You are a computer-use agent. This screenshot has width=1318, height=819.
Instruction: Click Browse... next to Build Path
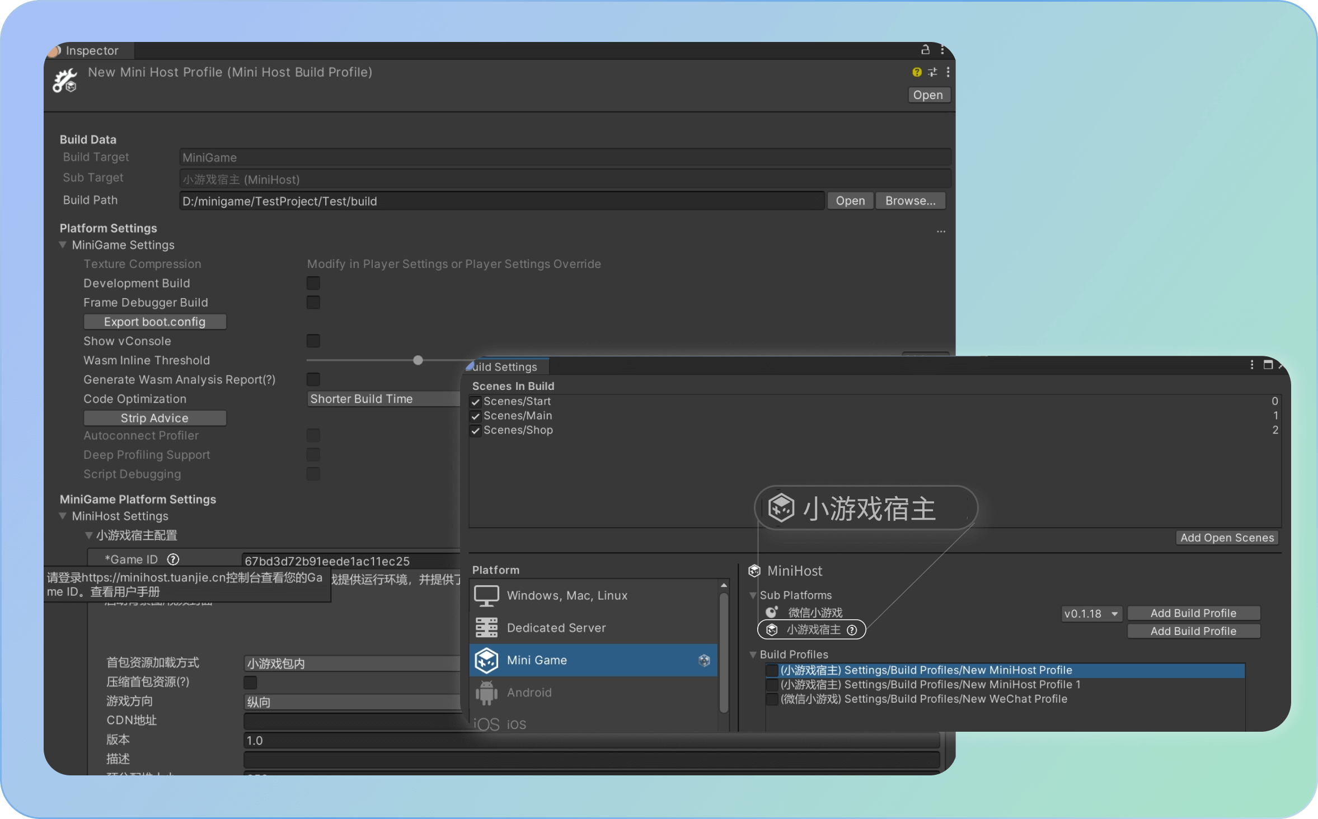click(911, 201)
